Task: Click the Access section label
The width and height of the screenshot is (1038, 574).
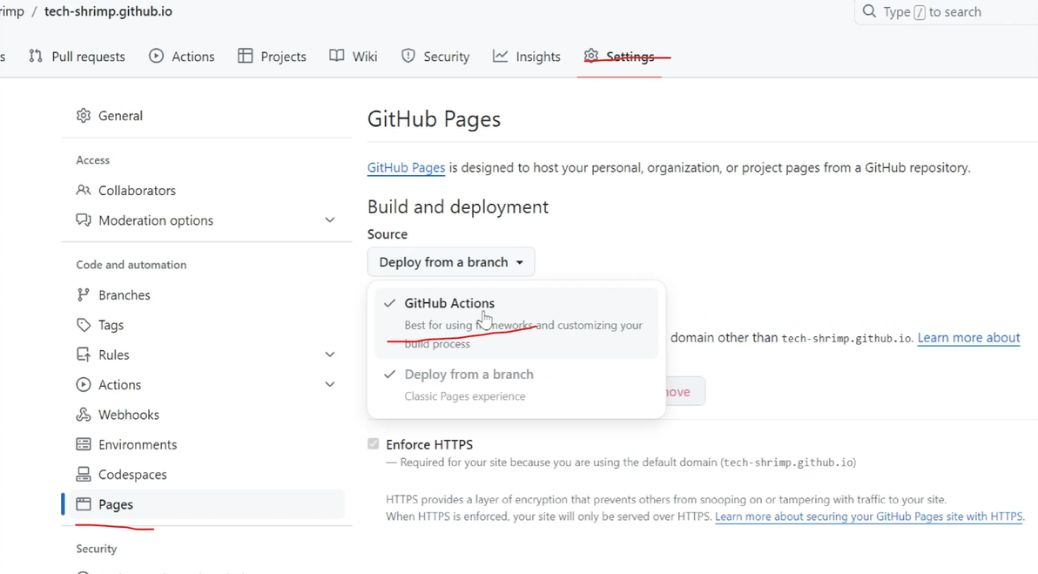Action: [92, 160]
